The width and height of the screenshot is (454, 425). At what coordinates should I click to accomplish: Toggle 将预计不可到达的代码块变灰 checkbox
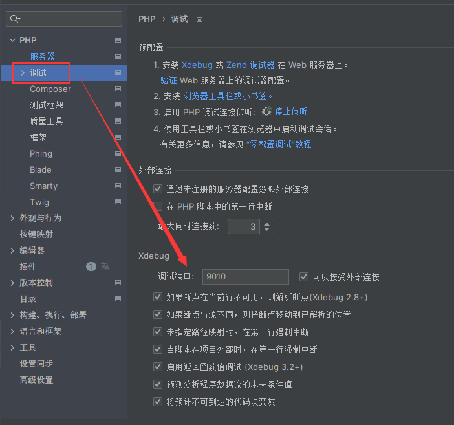(158, 402)
